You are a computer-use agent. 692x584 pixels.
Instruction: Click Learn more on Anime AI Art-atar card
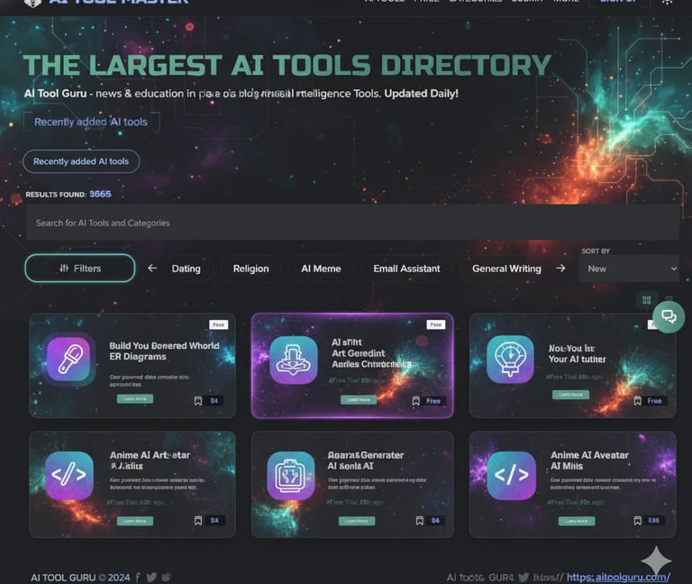(x=135, y=521)
